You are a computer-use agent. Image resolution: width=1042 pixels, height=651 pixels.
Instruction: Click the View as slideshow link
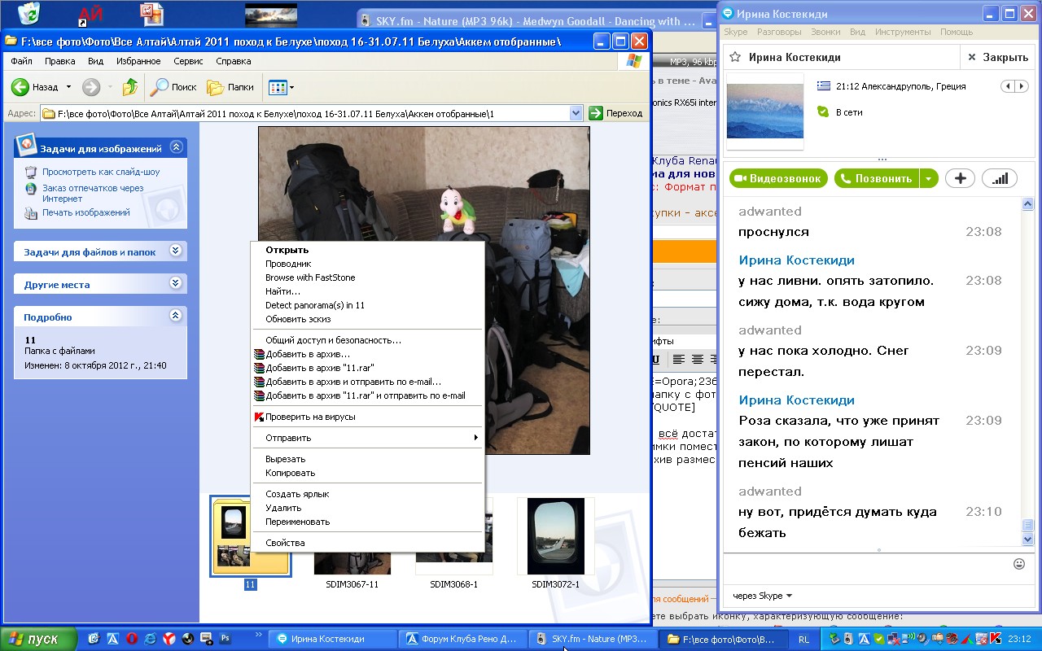tap(101, 172)
